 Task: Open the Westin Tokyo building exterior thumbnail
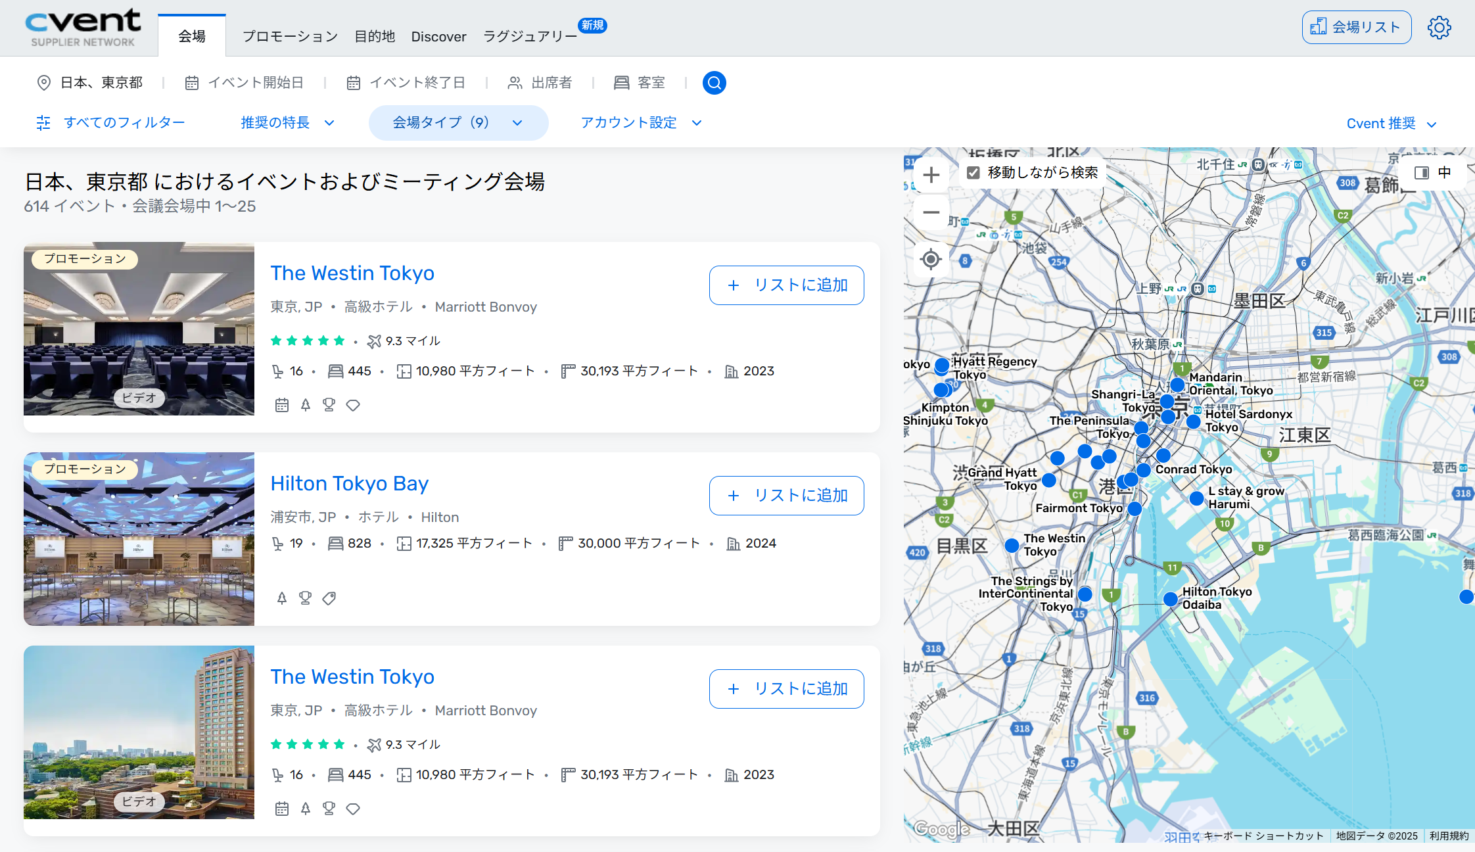139,732
